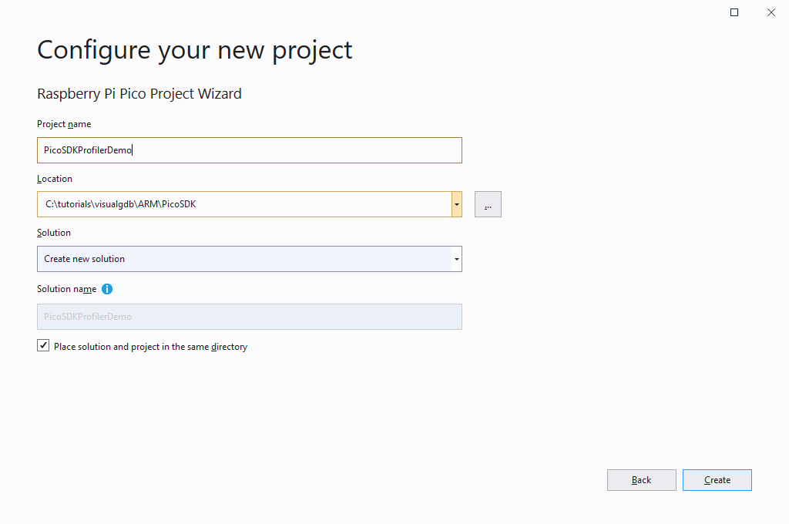This screenshot has height=524, width=789.
Task: Click the 'Configure your new project' heading
Action: click(195, 50)
